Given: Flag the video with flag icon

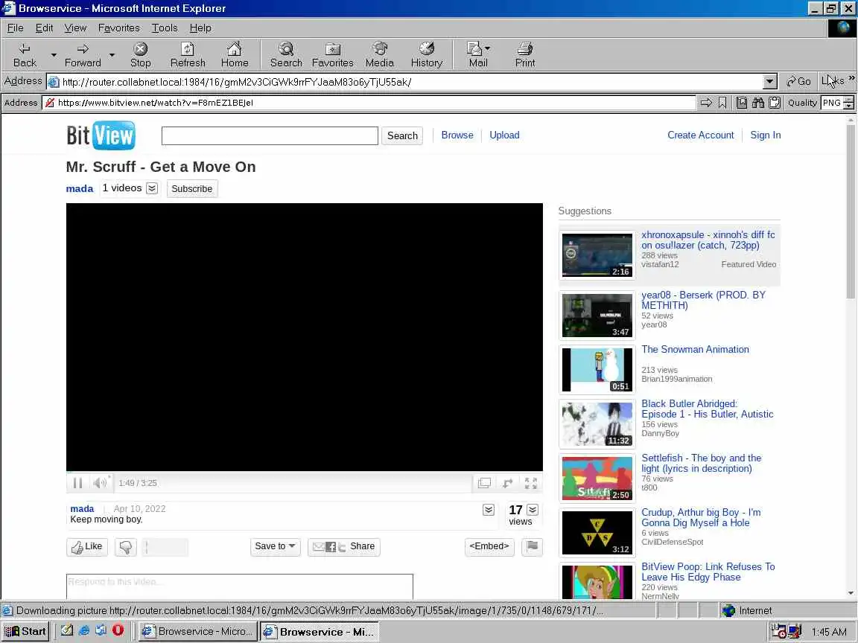Looking at the screenshot, I should [532, 546].
